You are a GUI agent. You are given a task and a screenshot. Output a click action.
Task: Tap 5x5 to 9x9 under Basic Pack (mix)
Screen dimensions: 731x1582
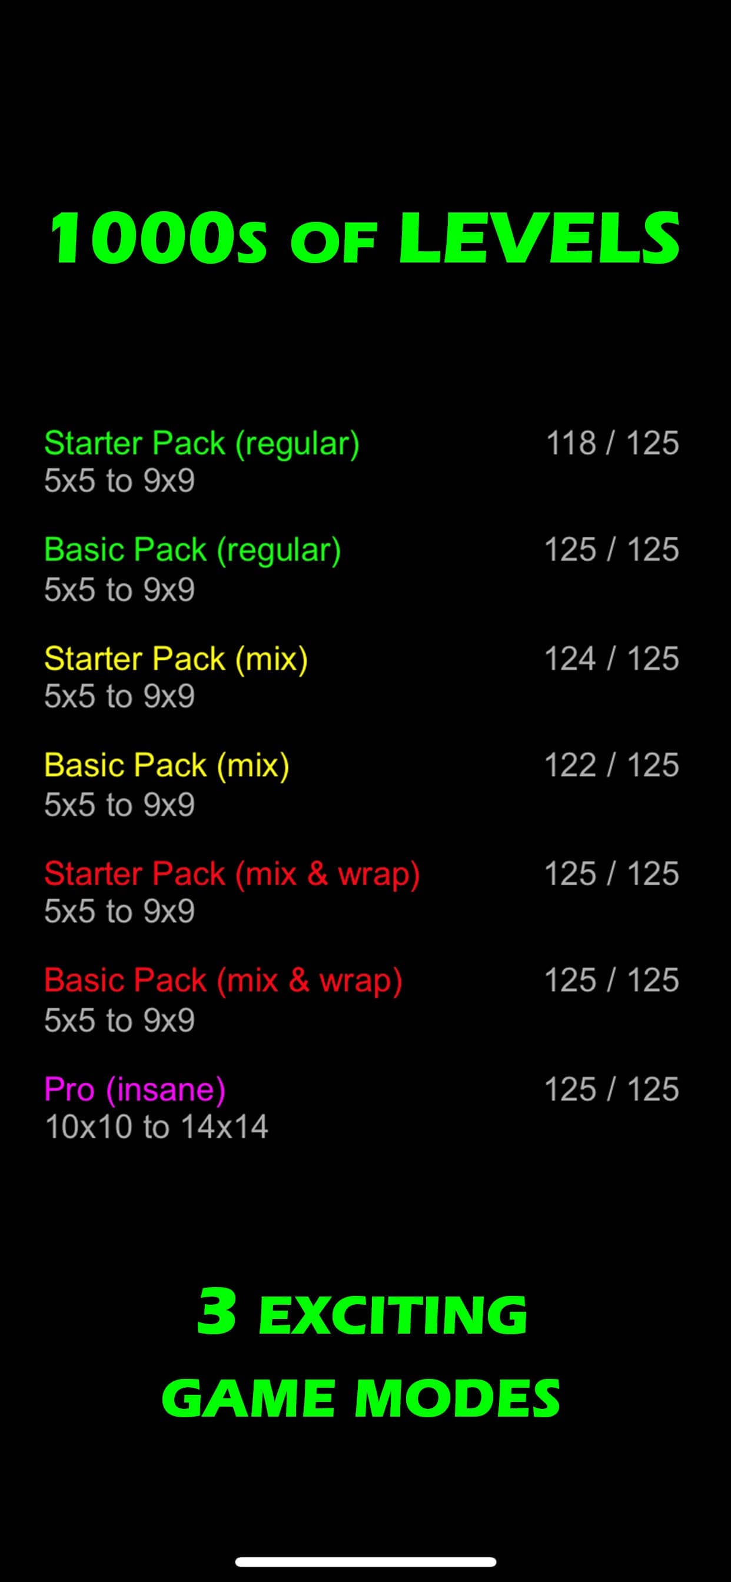119,805
